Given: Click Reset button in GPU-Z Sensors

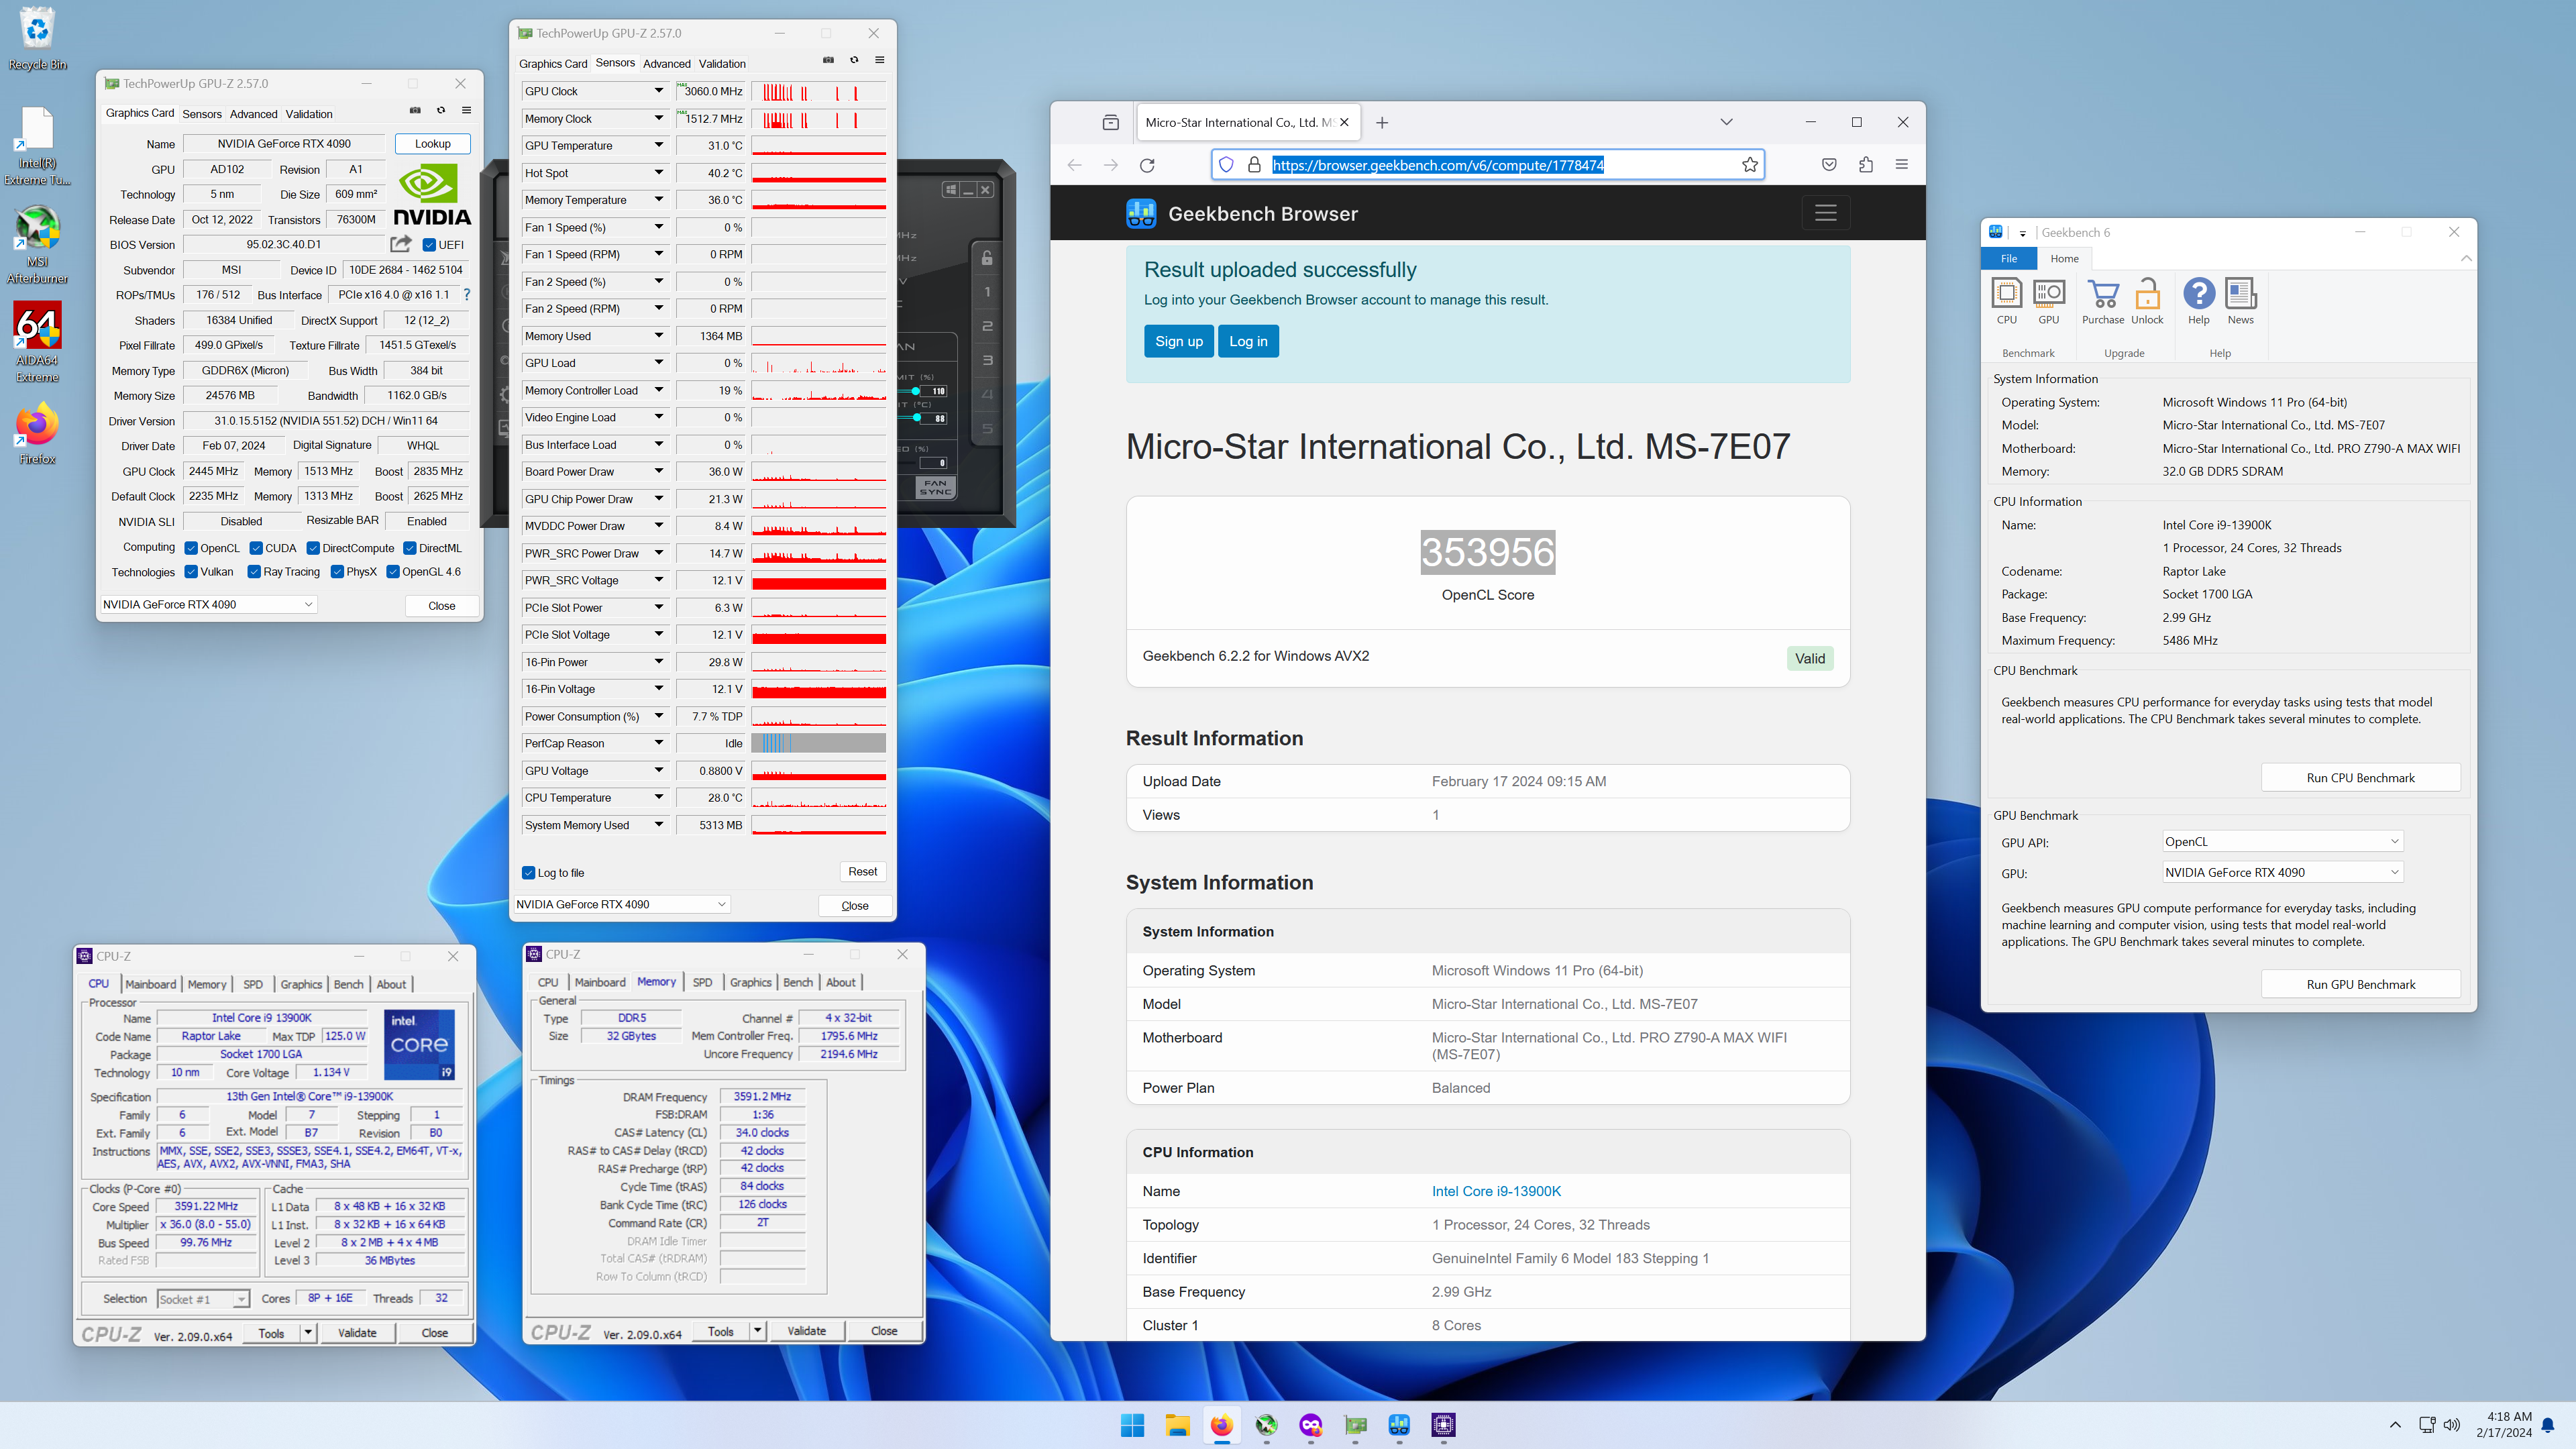Looking at the screenshot, I should click(863, 872).
